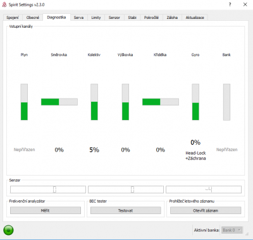Open the Obecné tab
The width and height of the screenshot is (253, 240).
33,18
